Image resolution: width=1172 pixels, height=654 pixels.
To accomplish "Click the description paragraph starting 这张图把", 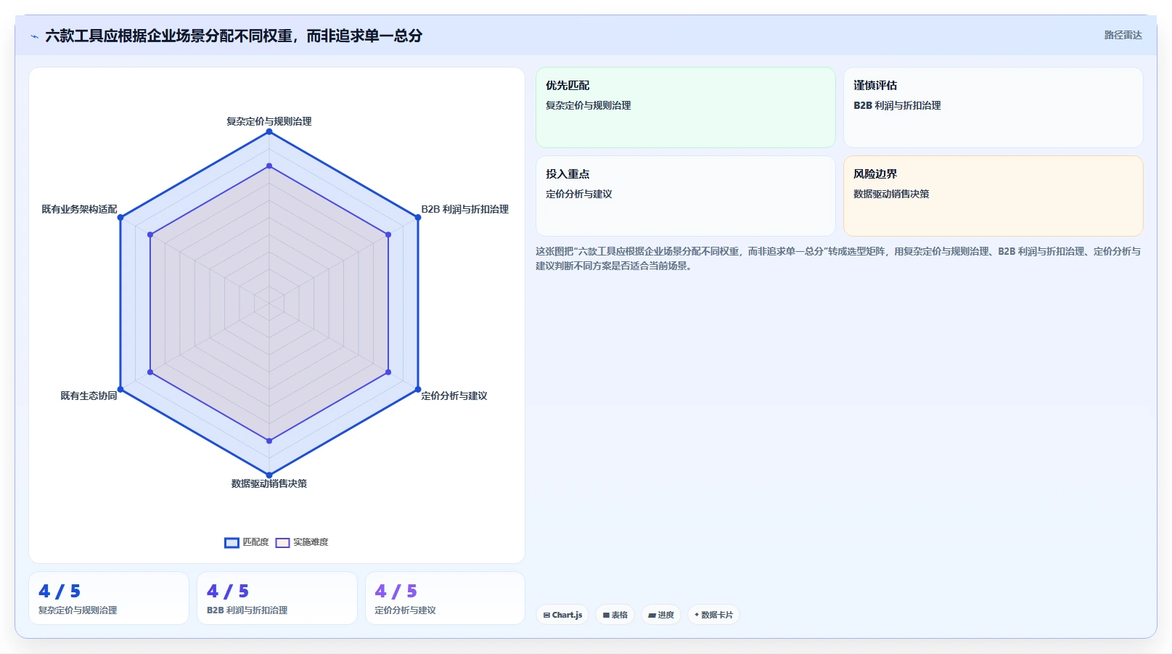I will coord(838,258).
